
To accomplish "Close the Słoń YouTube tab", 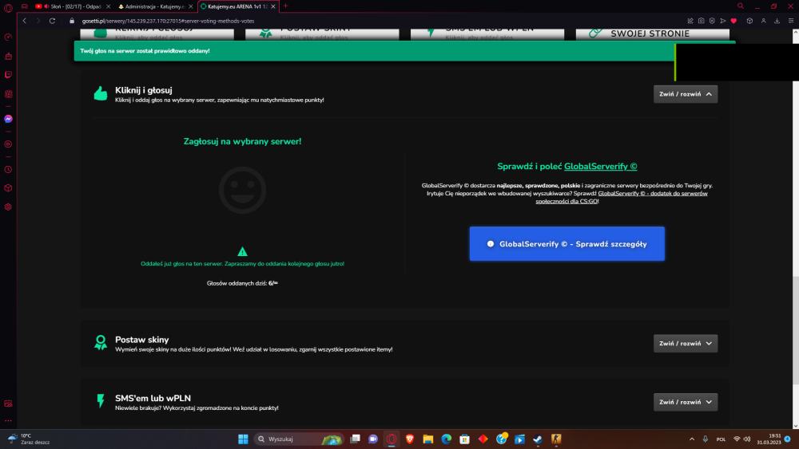I will pyautogui.click(x=108, y=6).
